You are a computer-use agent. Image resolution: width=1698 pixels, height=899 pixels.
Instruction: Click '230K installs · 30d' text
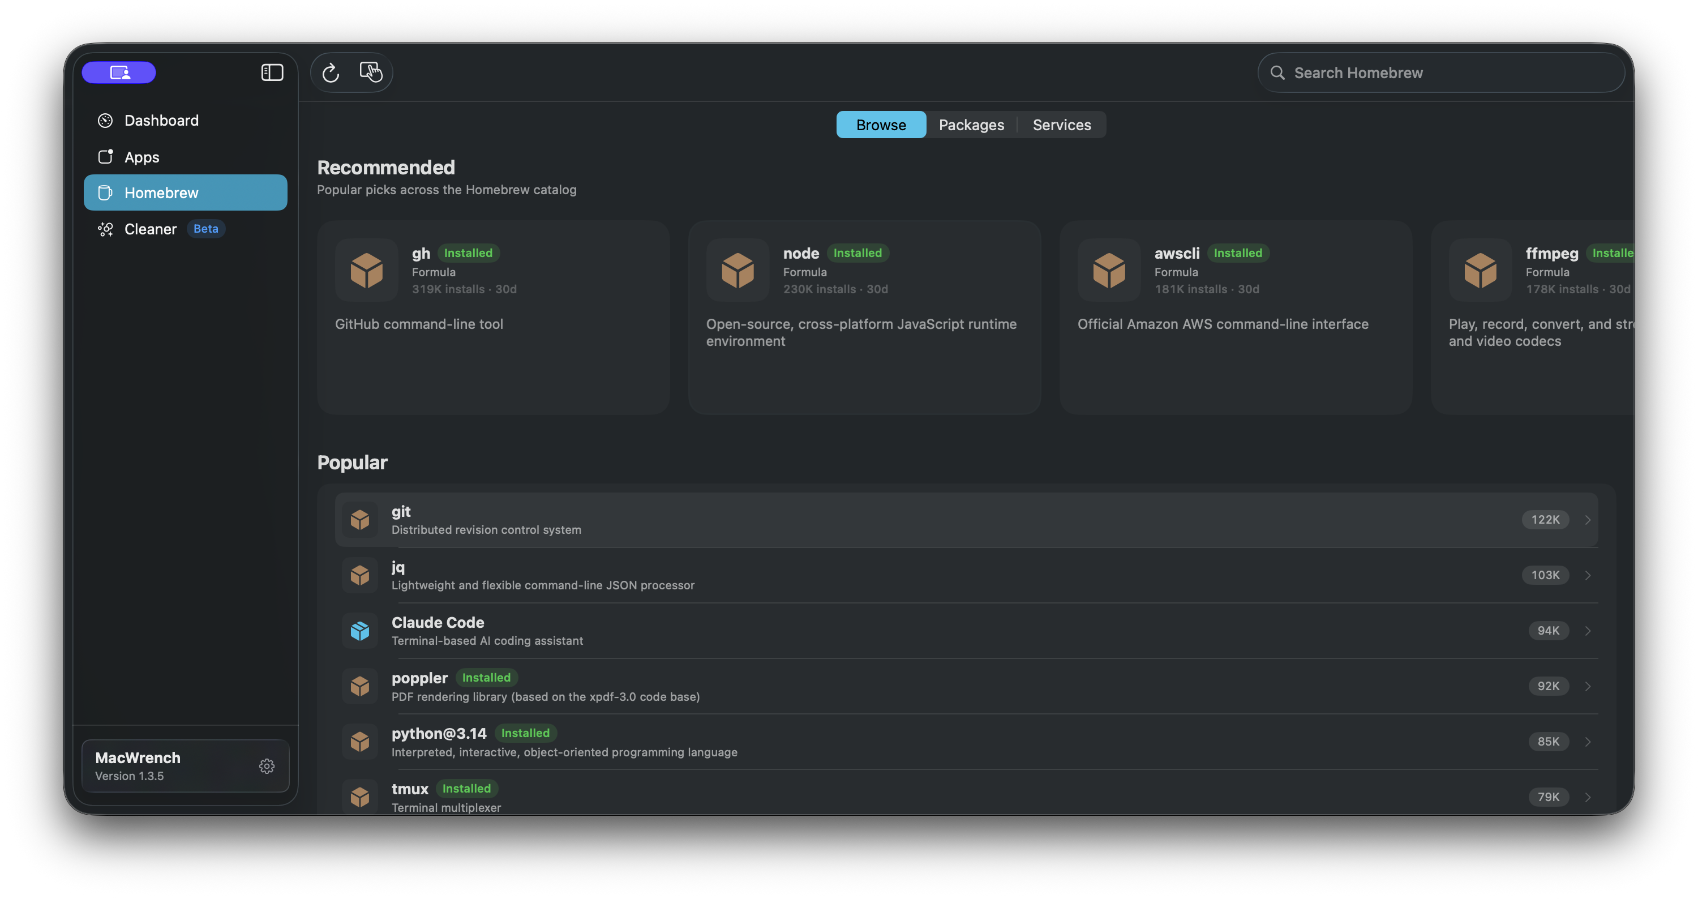835,289
